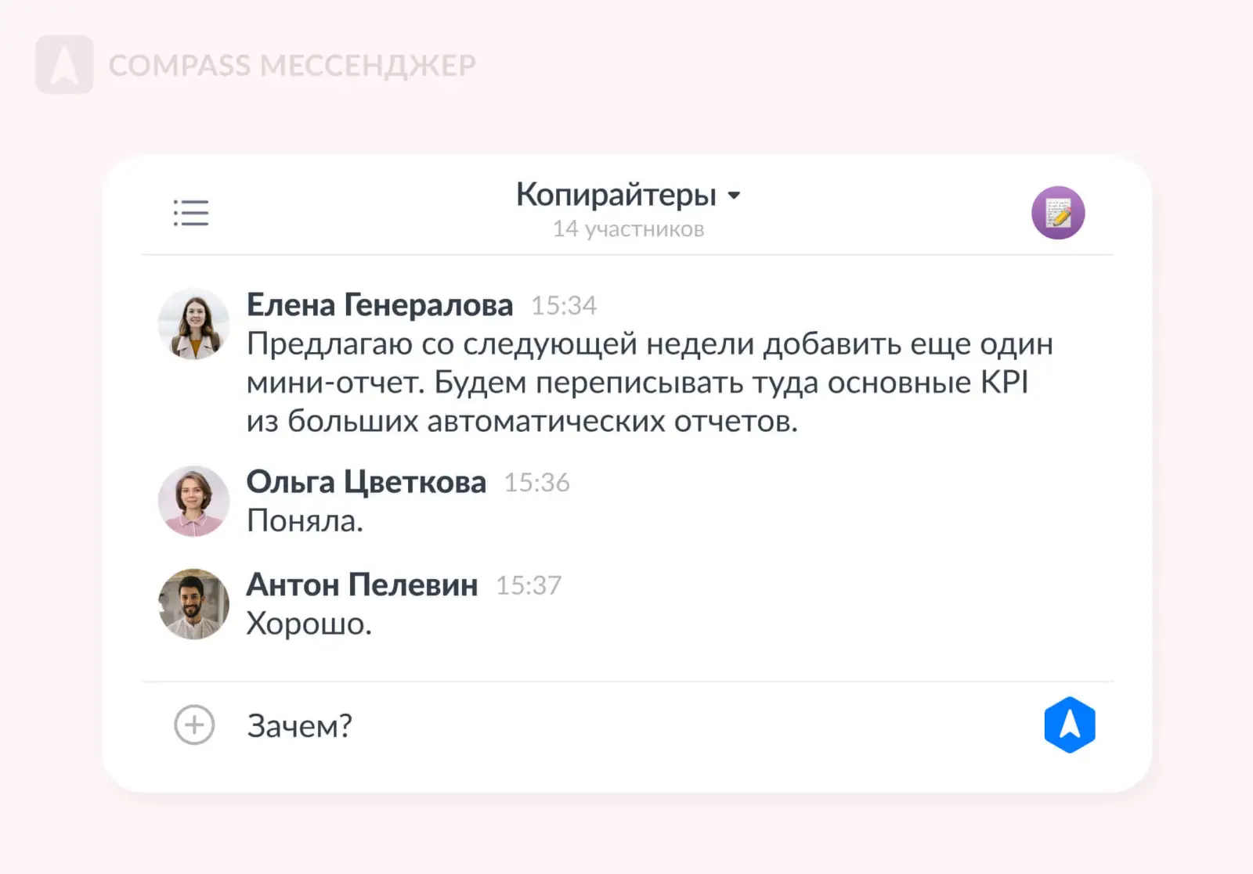Open the 14 участников members list
Screen dimensions: 1253x874
point(628,229)
